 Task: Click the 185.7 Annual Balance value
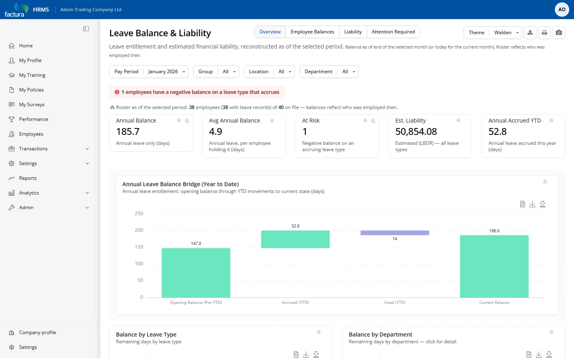128,132
